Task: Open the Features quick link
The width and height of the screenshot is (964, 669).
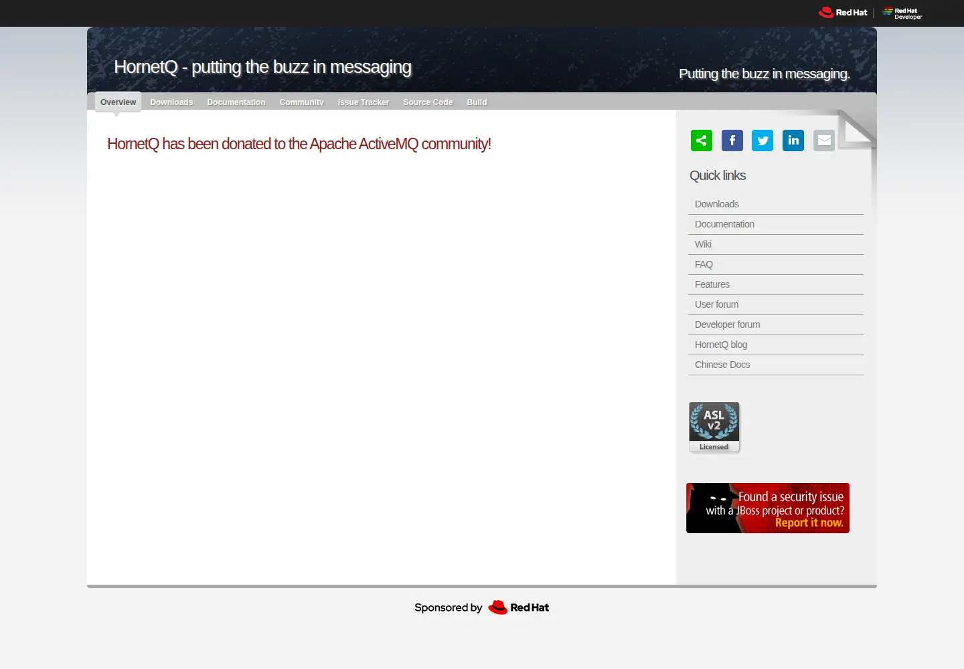Action: (776, 284)
